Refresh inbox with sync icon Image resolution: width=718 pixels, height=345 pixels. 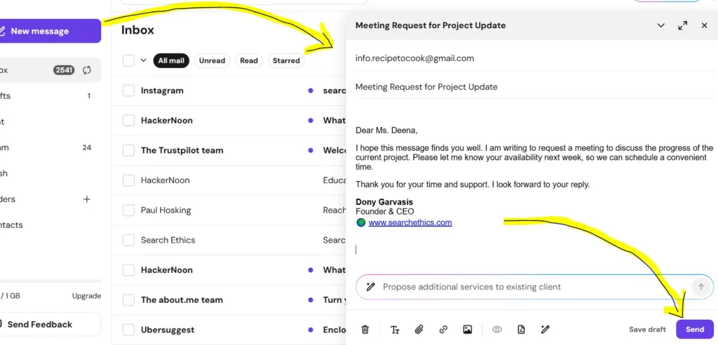87,70
